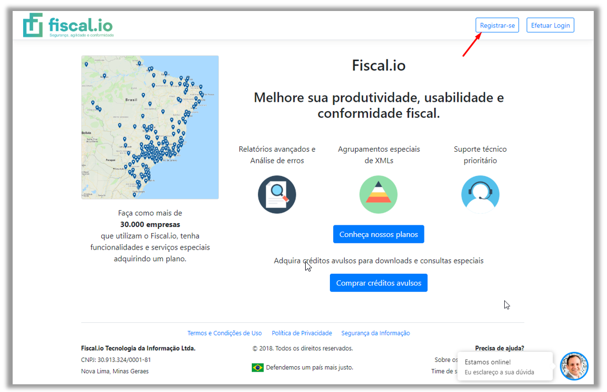Image resolution: width=607 pixels, height=392 pixels.
Task: Click the 'Suporte técnico prioritário' label
Action: pos(480,155)
